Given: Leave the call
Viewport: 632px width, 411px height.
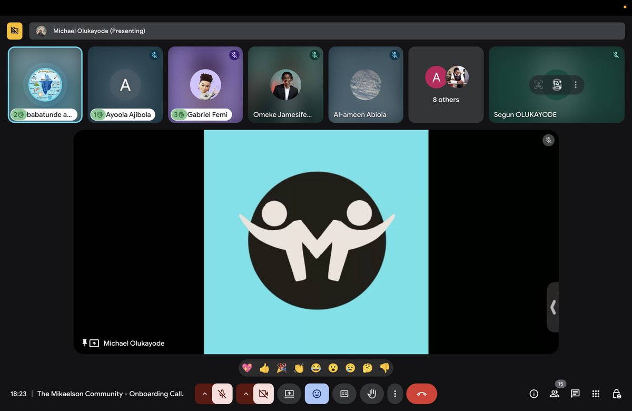Looking at the screenshot, I should click(x=422, y=394).
